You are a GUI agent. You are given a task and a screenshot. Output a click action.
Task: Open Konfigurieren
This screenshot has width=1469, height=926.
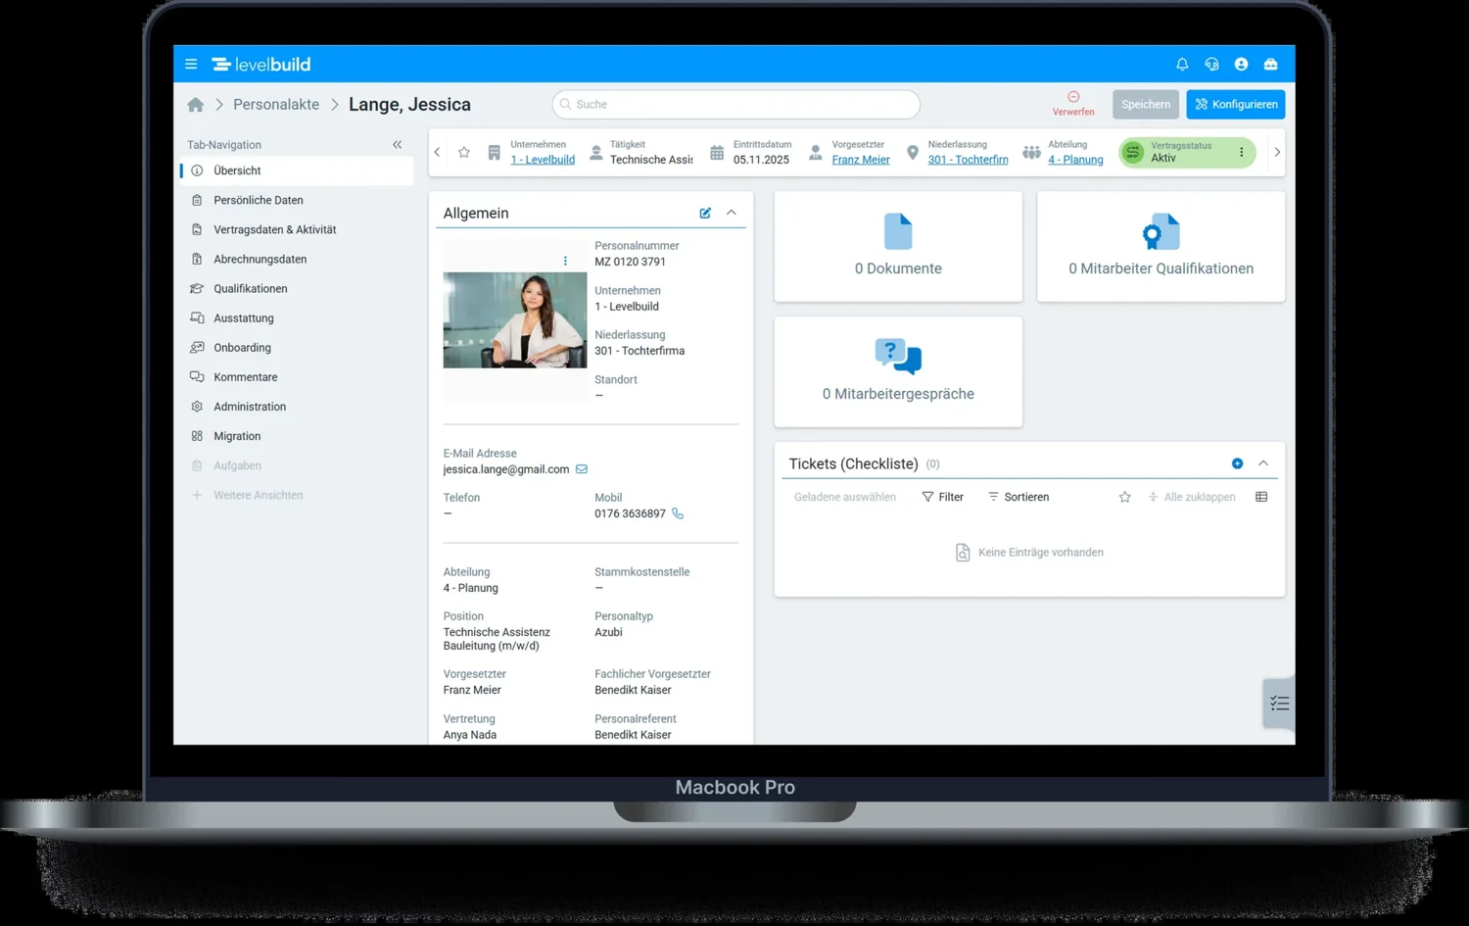point(1235,104)
